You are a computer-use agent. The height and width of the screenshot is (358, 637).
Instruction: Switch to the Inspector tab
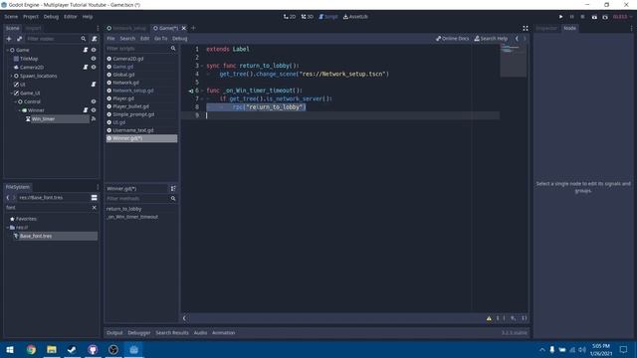(x=546, y=28)
